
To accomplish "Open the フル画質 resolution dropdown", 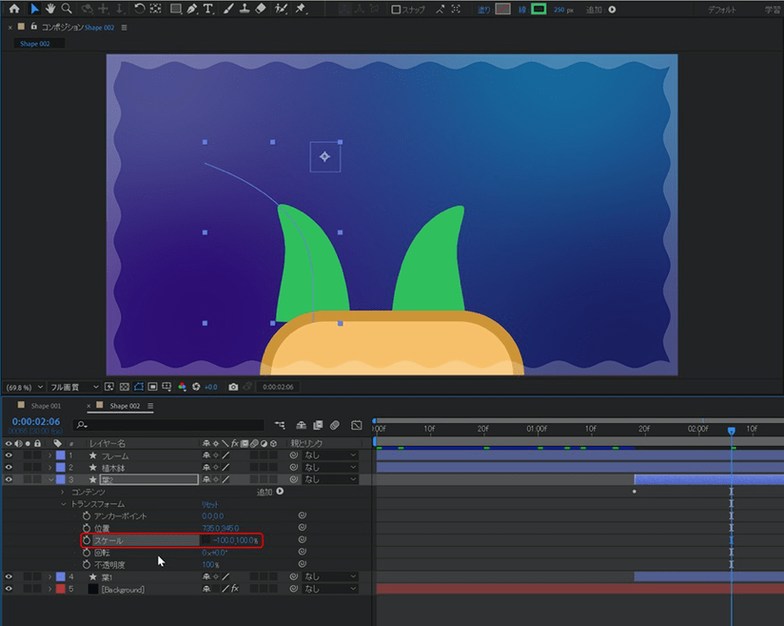I will coord(72,387).
